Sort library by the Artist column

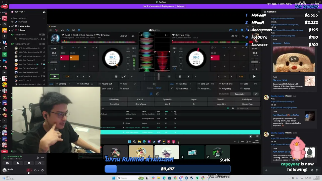(x=127, y=112)
